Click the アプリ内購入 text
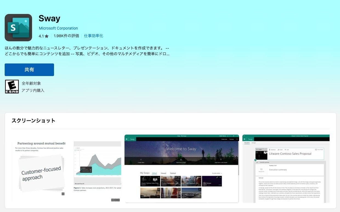This screenshot has width=340, height=212. [33, 91]
